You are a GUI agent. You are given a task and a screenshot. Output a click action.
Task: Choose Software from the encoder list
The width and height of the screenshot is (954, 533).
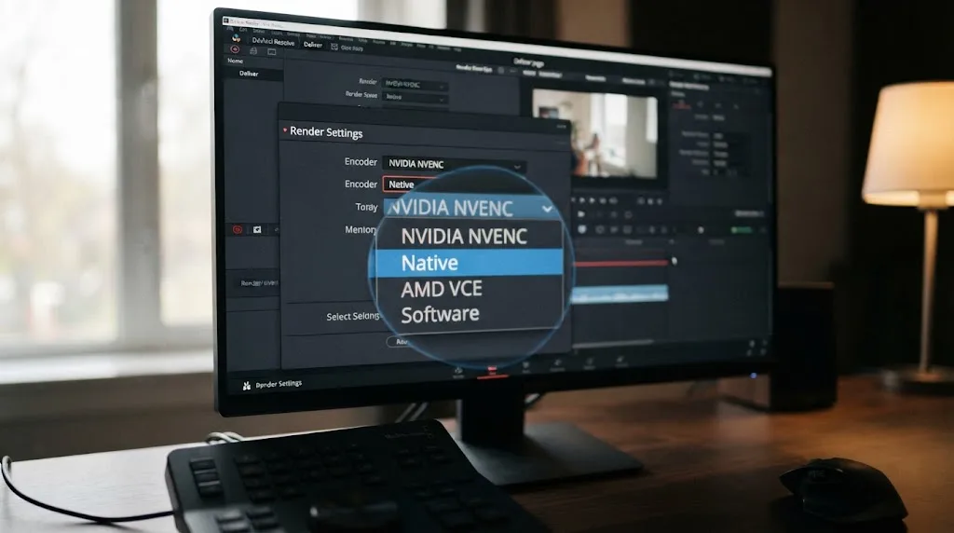pos(469,315)
